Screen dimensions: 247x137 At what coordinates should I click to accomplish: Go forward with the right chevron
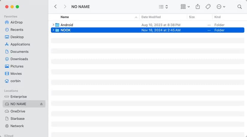pos(65,7)
